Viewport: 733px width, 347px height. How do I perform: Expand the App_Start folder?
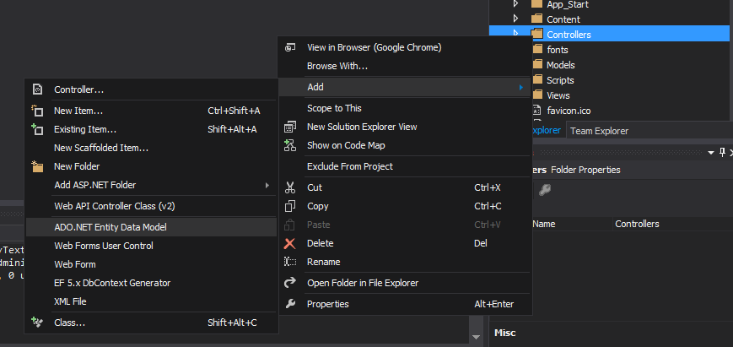point(516,4)
